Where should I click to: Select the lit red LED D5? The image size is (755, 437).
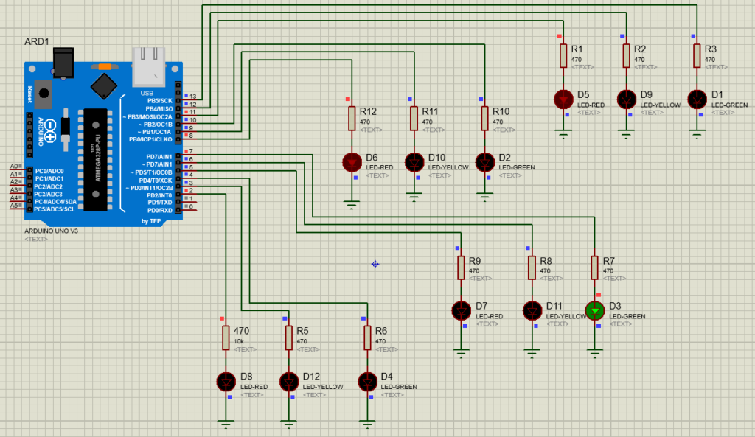tap(563, 99)
